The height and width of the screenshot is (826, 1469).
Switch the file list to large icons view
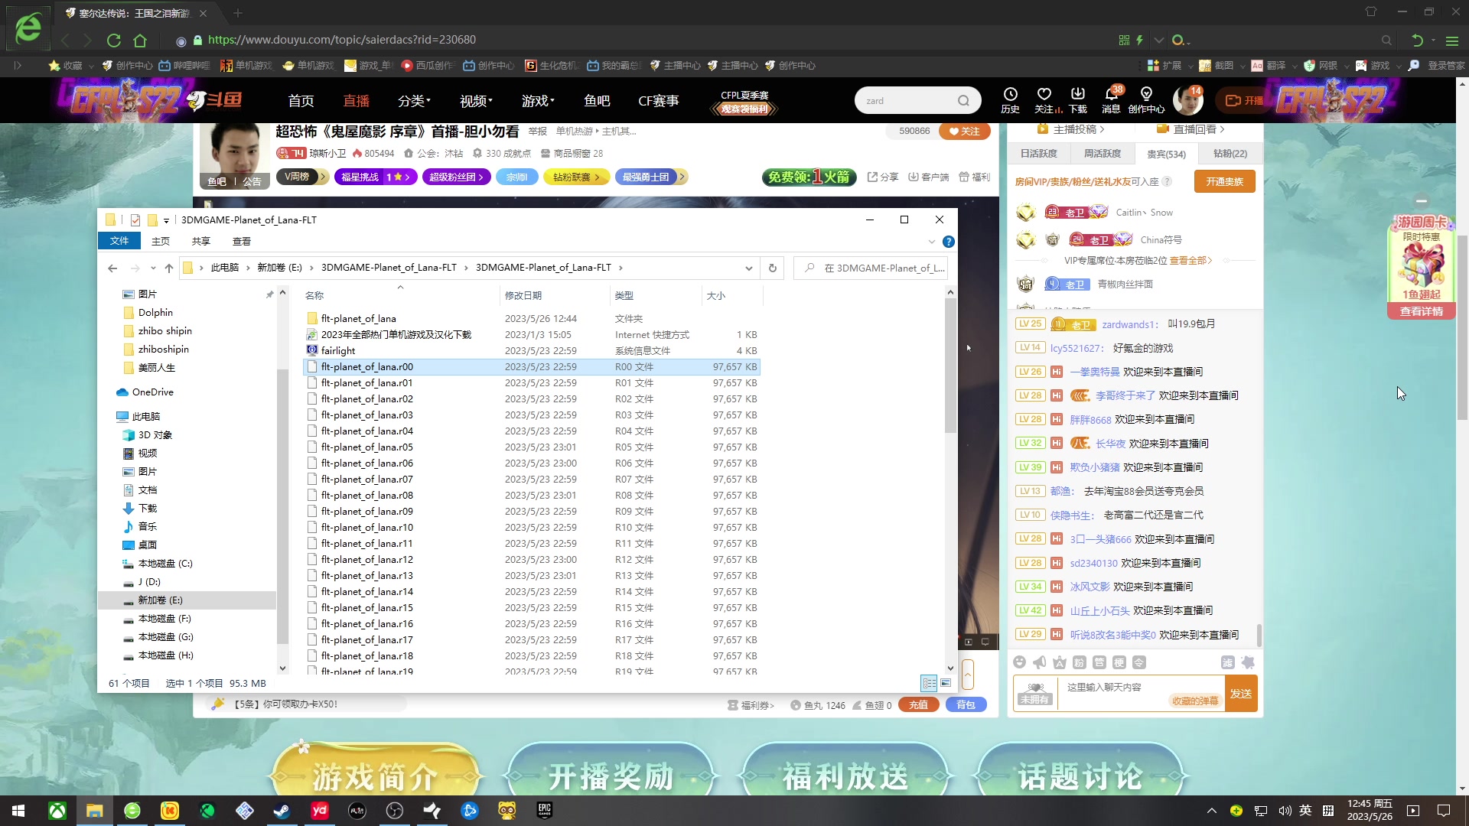tap(946, 682)
